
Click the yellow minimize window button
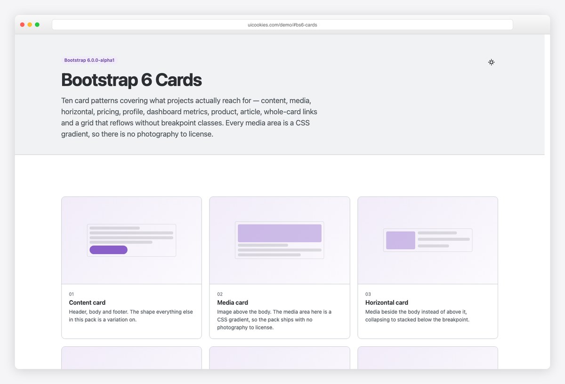coord(30,25)
